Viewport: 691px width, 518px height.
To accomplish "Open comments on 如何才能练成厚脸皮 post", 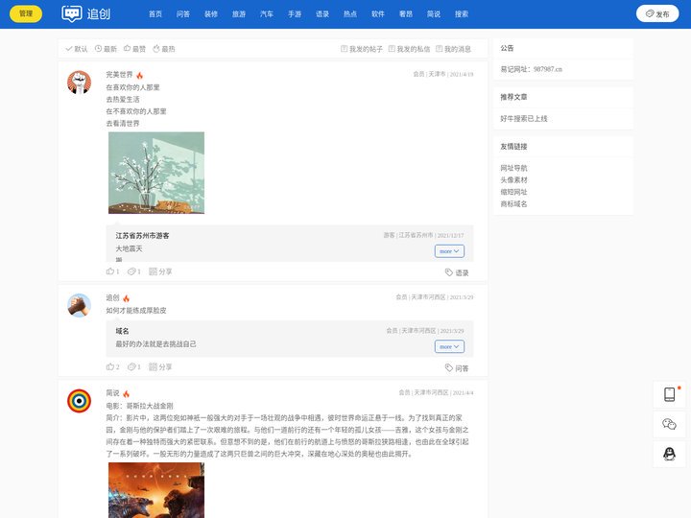I will click(134, 366).
